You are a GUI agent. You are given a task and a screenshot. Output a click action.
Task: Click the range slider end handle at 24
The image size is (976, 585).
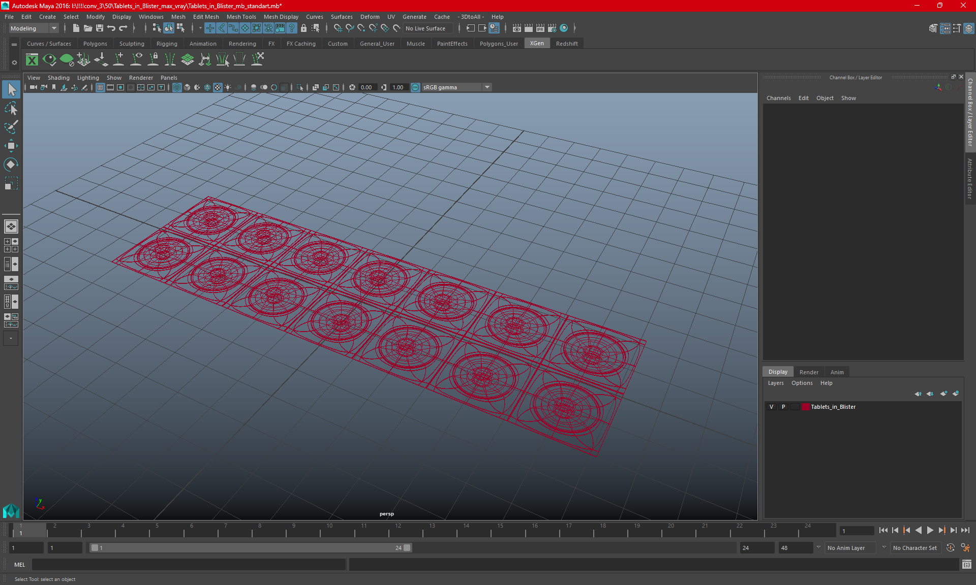tap(408, 548)
